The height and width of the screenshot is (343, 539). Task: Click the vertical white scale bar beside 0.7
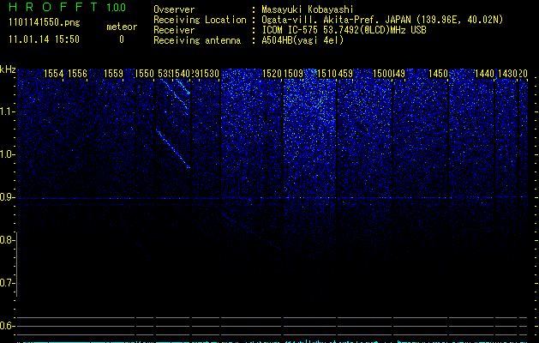pos(17,264)
